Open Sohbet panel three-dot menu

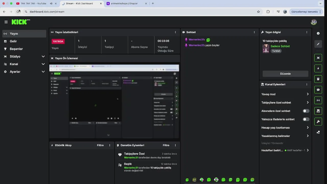(254, 32)
